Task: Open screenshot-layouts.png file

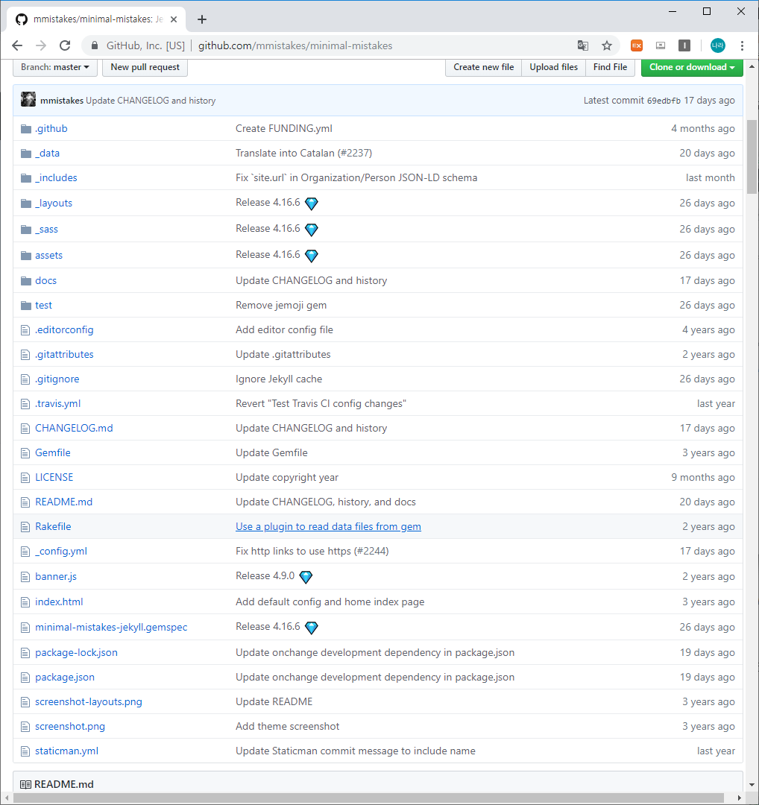Action: coord(88,702)
